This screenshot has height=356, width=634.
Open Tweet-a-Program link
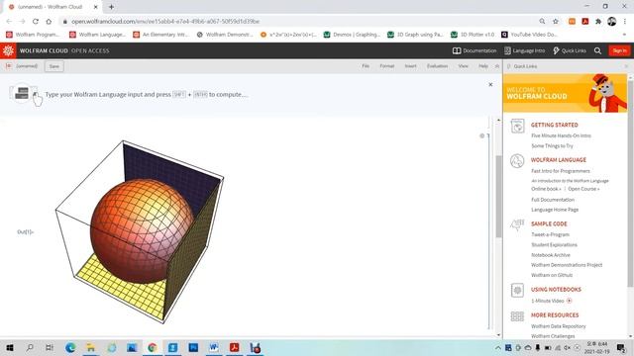[x=550, y=235]
